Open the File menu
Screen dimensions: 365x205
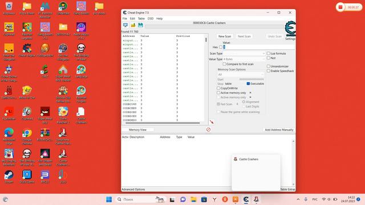(125, 19)
